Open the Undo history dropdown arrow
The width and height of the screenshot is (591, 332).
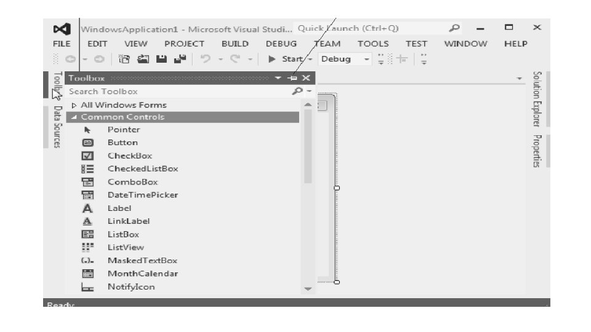[220, 60]
